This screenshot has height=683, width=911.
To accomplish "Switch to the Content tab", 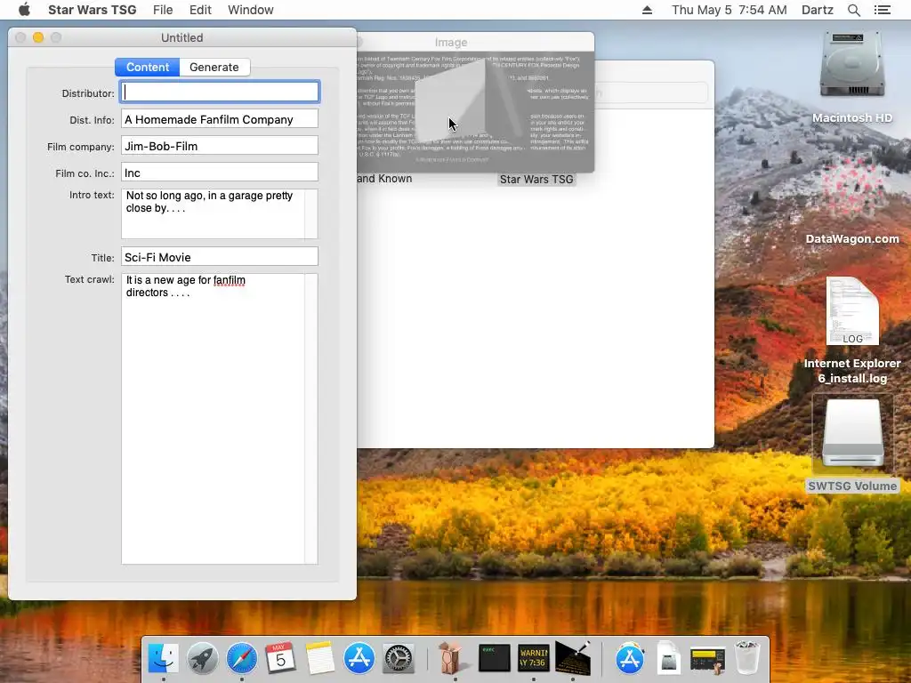I will pyautogui.click(x=148, y=67).
